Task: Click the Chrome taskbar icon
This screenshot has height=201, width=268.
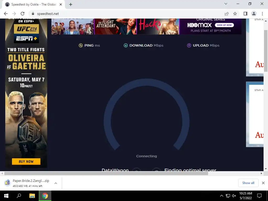Action: pyautogui.click(x=45, y=196)
